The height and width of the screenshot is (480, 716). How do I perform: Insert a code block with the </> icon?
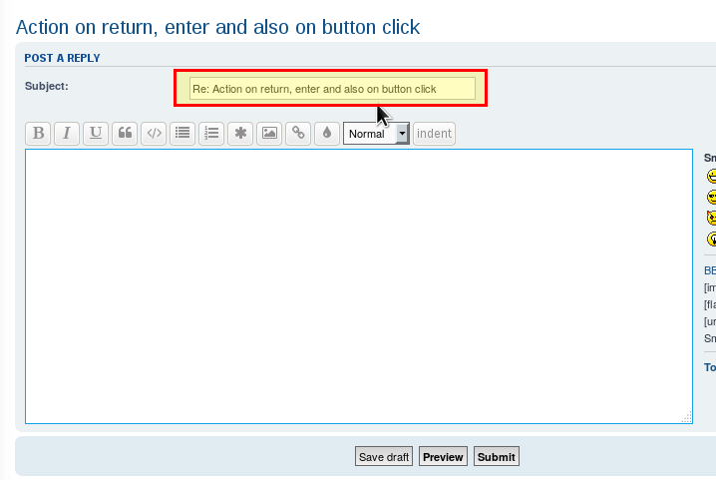154,134
